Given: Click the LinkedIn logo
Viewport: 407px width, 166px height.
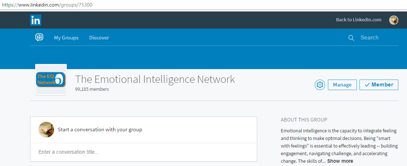Looking at the screenshot, I should (36, 20).
